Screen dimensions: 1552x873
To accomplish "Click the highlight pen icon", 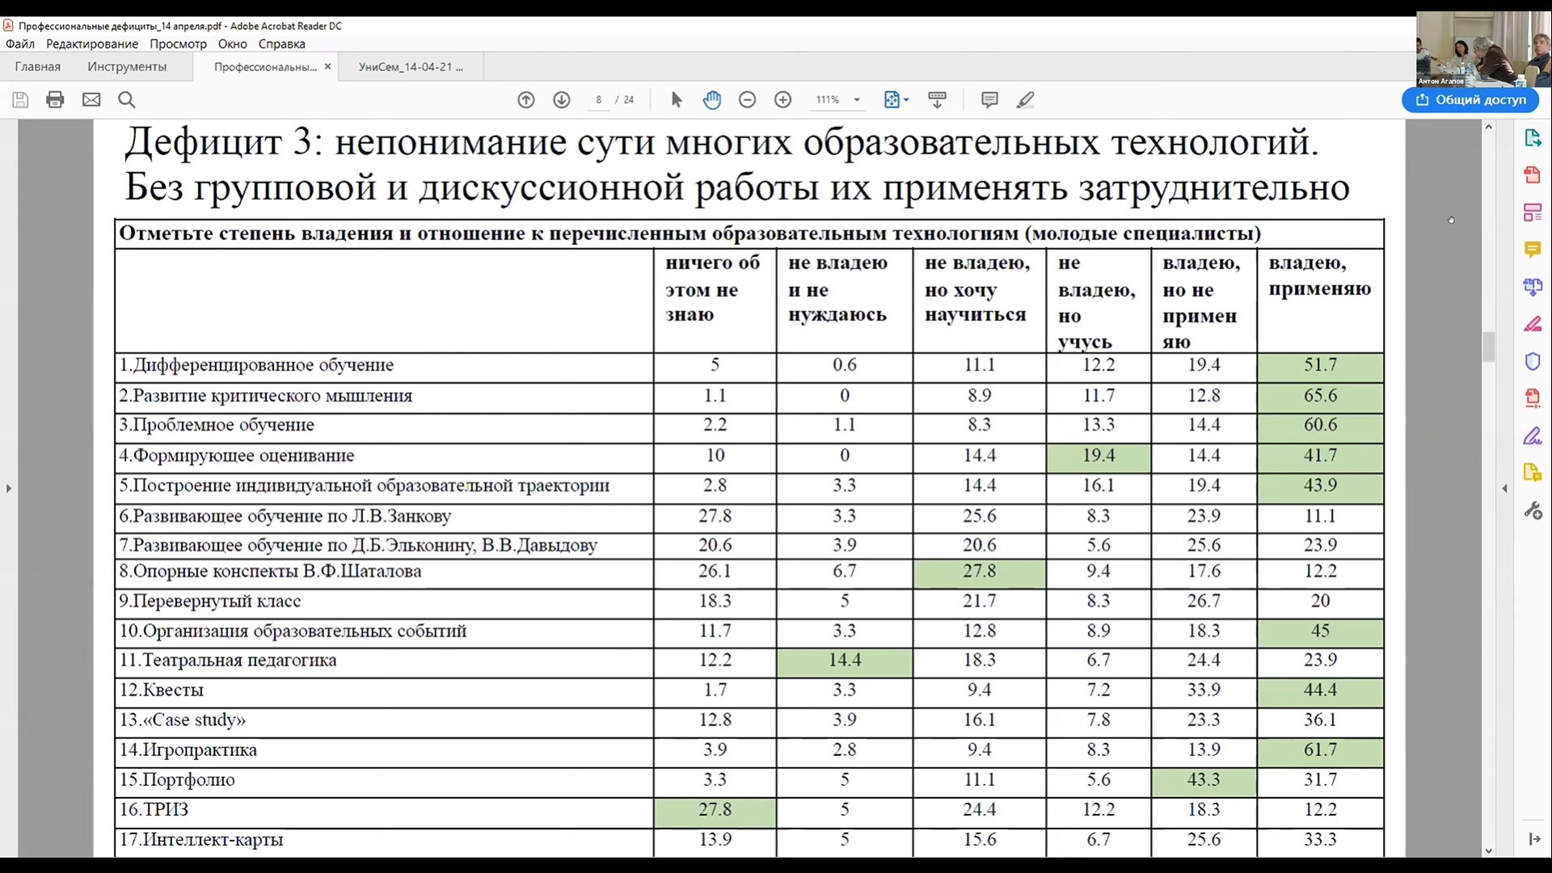I will (1025, 99).
